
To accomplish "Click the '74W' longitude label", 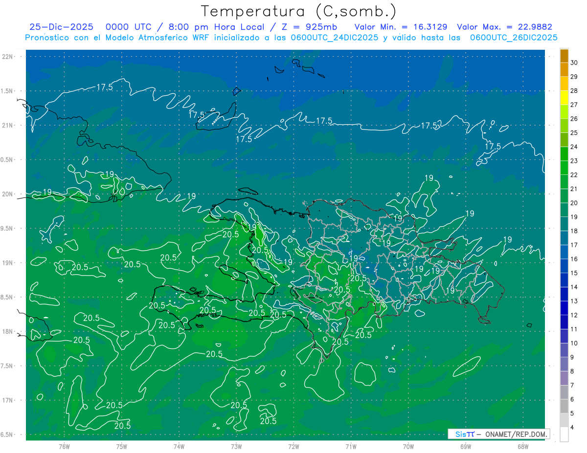I will (x=179, y=446).
